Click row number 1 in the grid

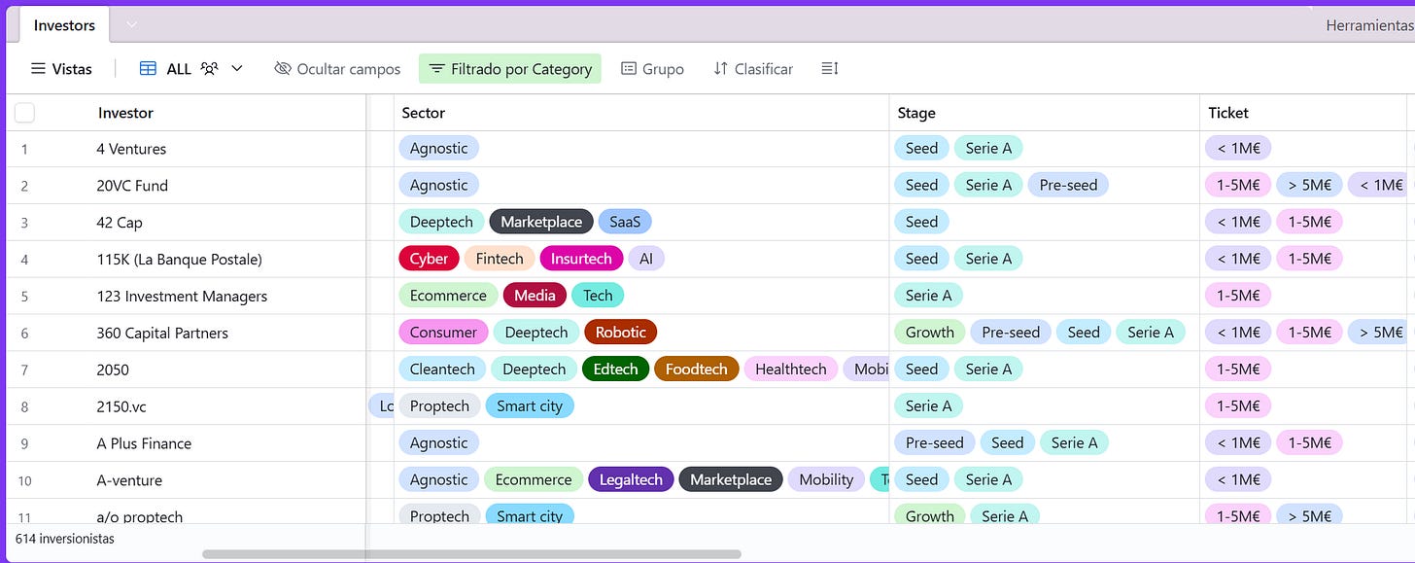pyautogui.click(x=24, y=150)
